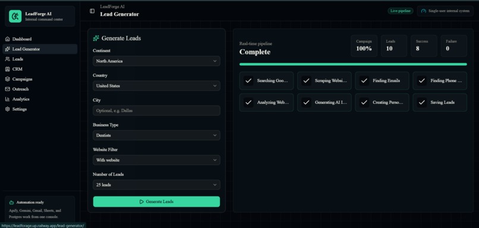Click the Analytics chart icon
479x228 pixels.
tap(8, 99)
